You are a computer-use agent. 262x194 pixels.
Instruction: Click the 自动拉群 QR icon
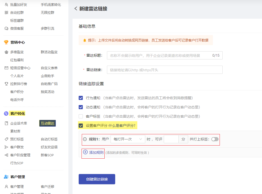pyautogui.click(x=6, y=13)
